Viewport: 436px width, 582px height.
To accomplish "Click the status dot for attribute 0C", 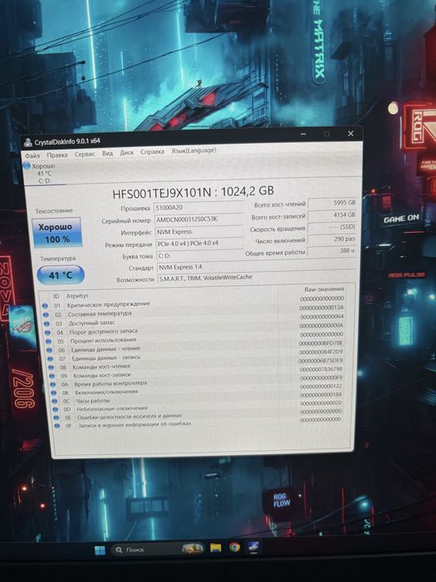I will [55, 402].
